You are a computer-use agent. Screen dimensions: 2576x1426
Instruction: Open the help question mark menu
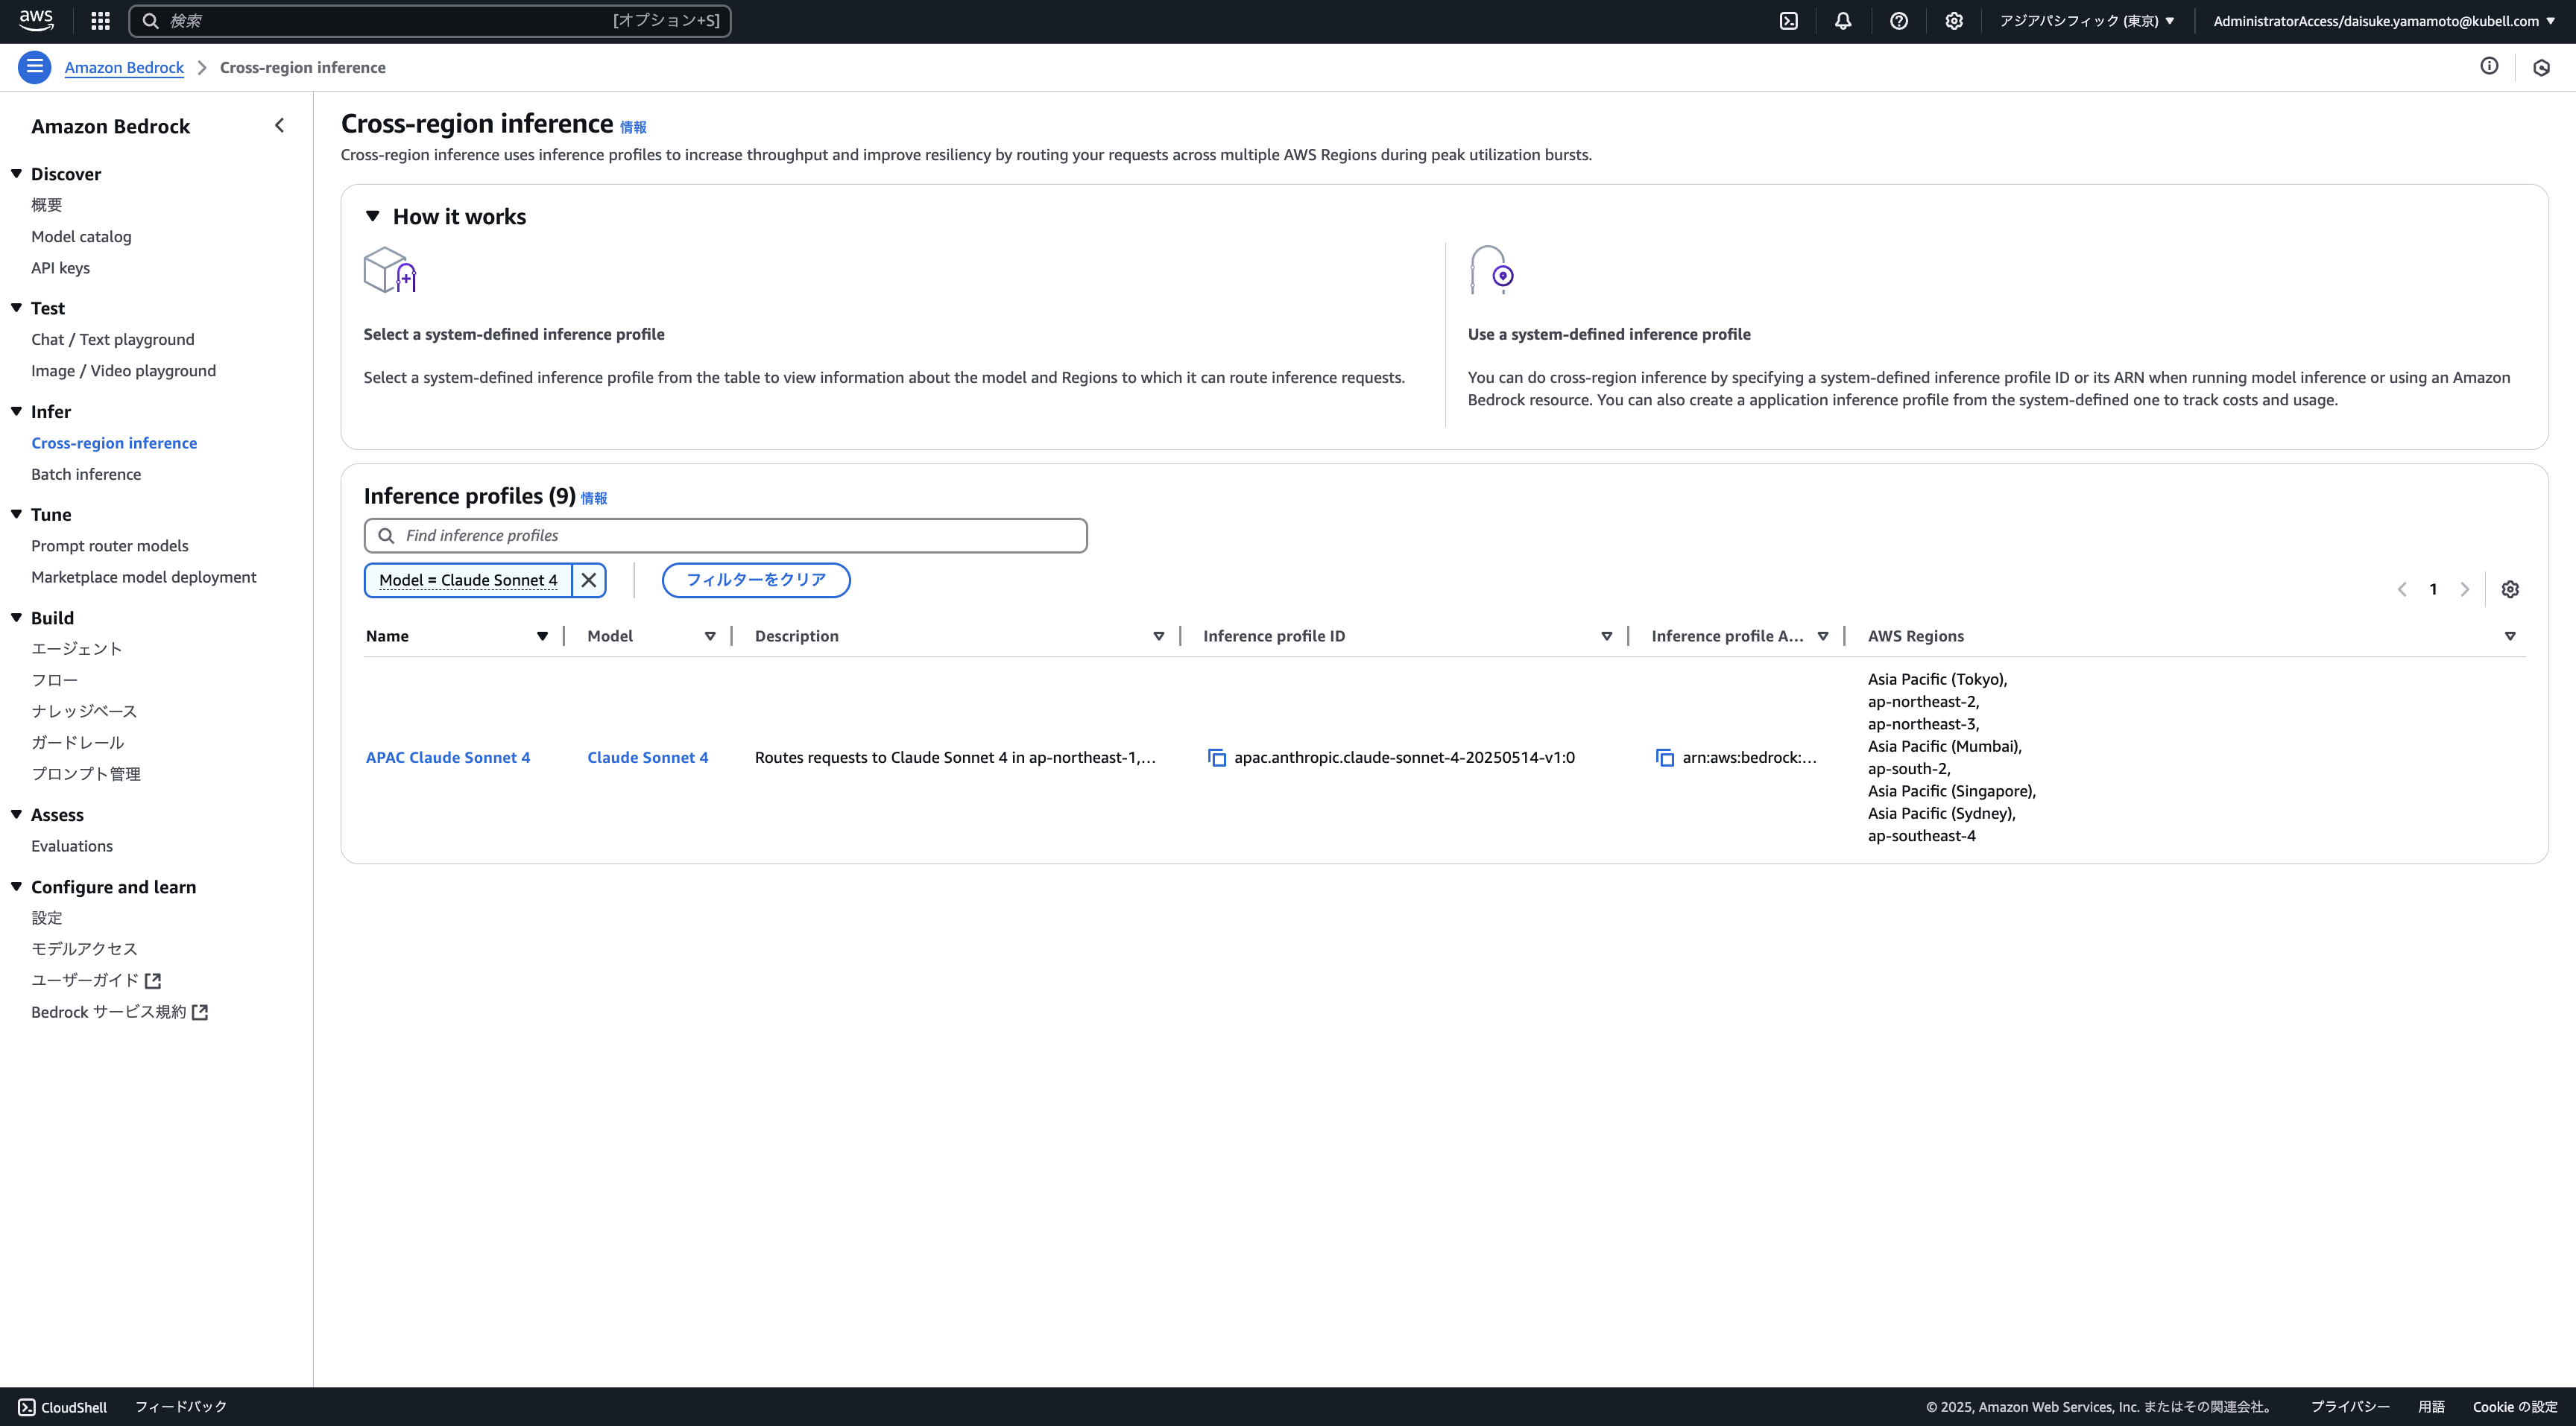[1899, 21]
